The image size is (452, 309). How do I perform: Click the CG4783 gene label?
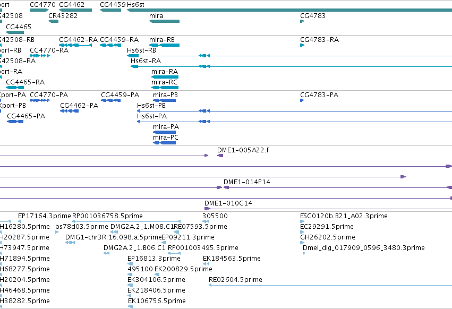click(313, 16)
